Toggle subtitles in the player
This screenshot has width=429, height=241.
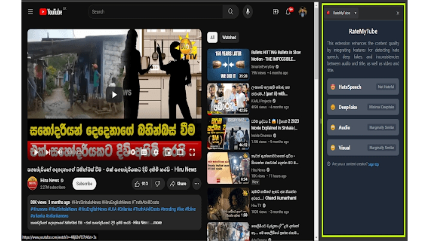[x=144, y=152]
